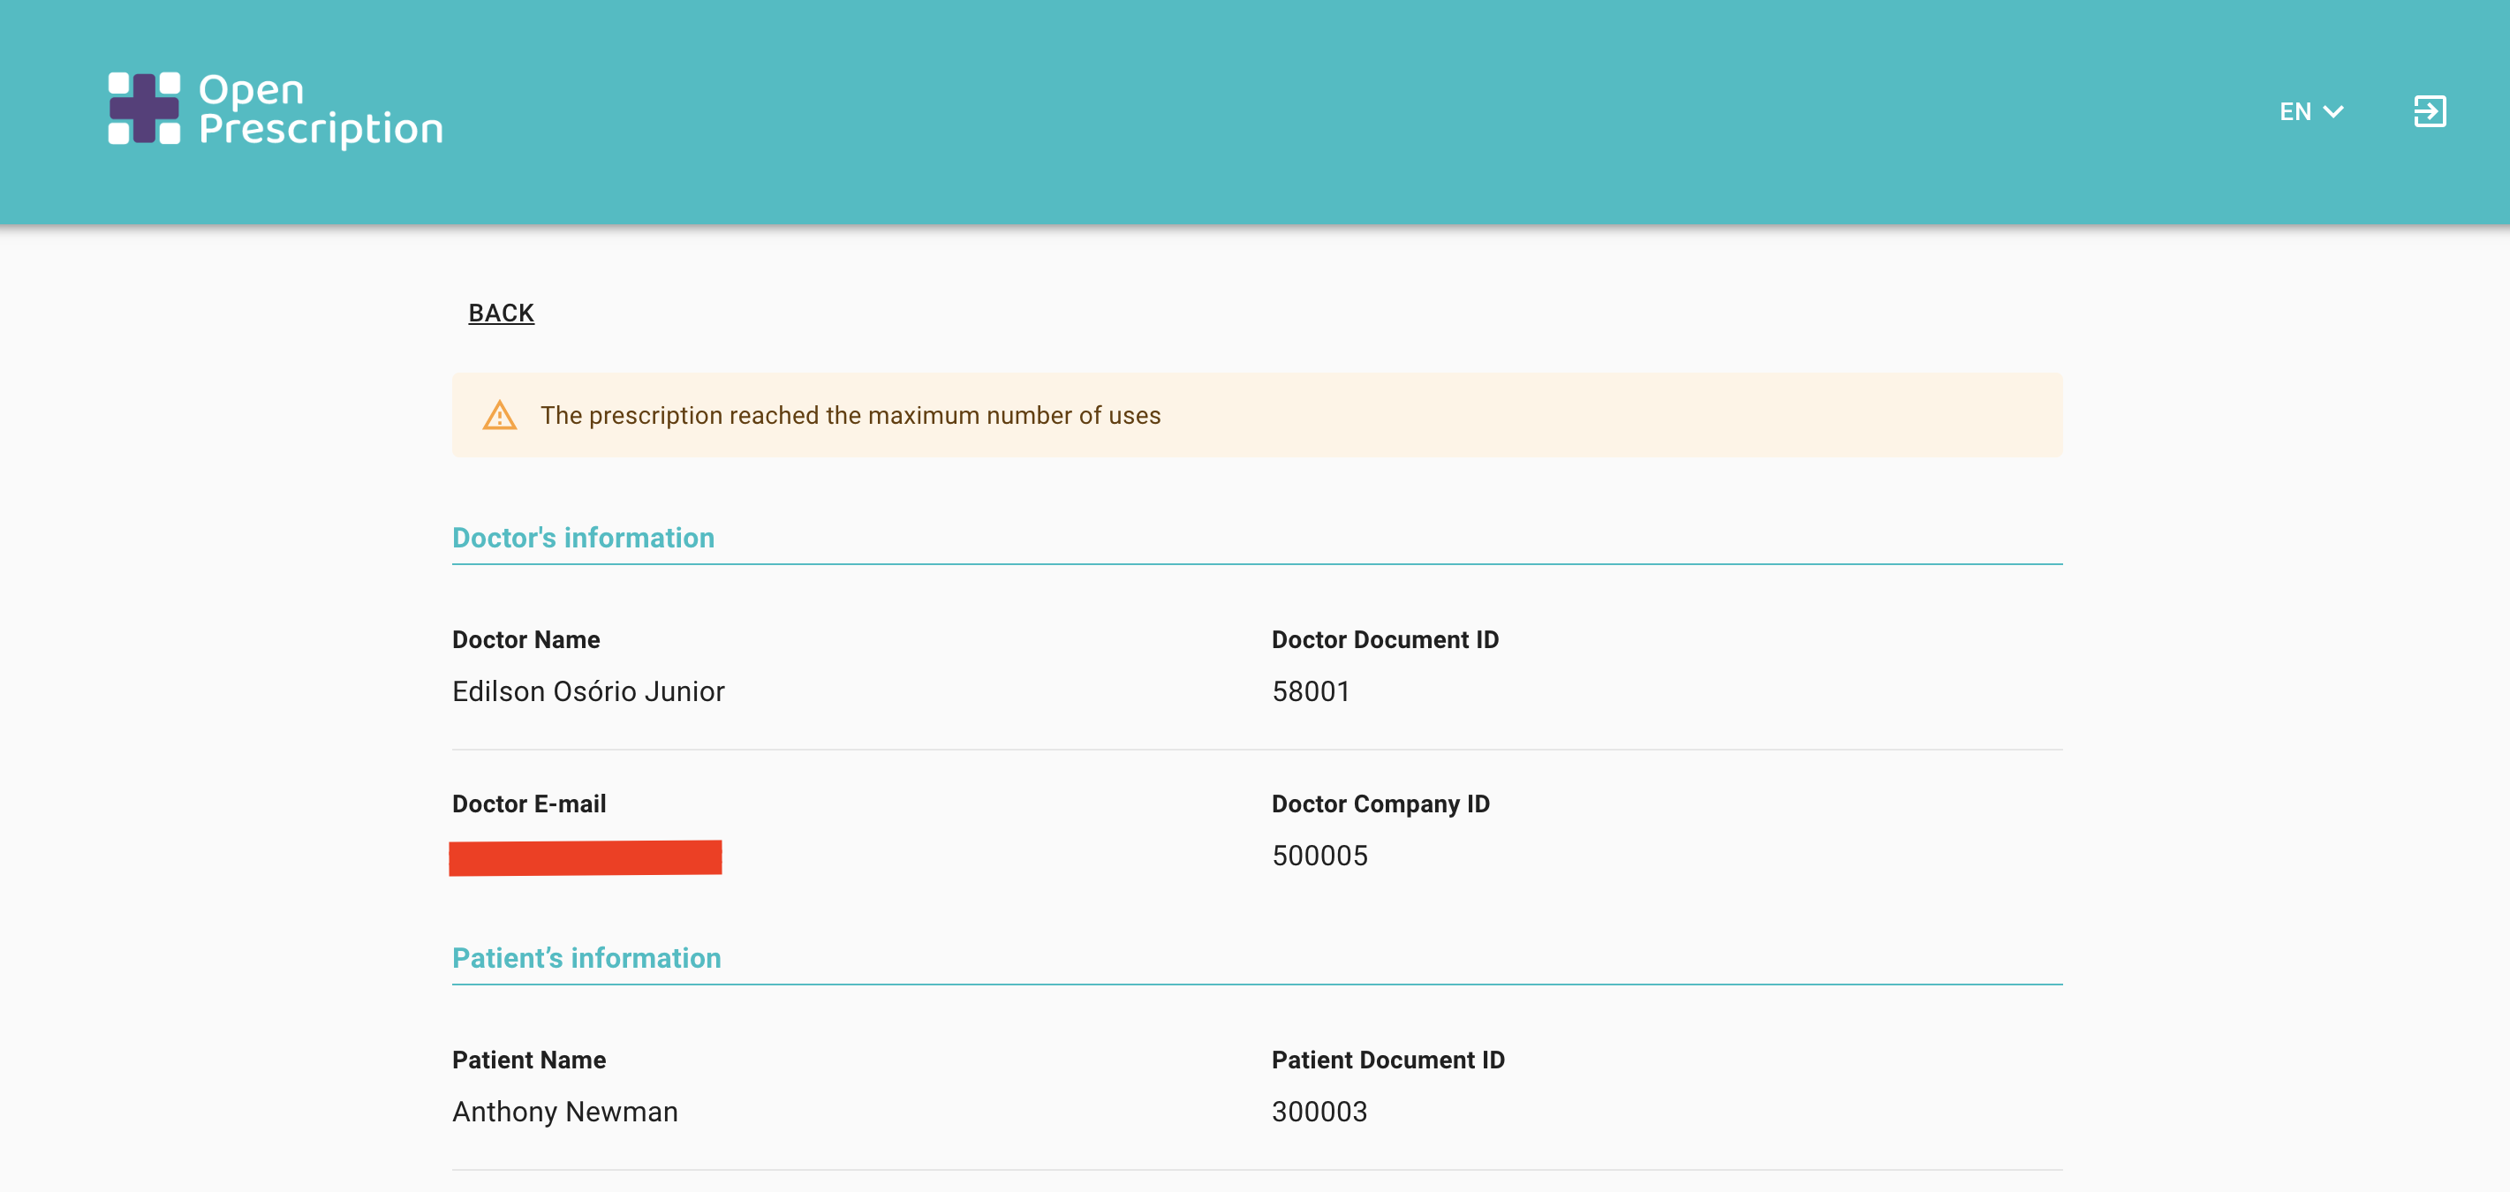Click the Doctor Name field label
This screenshot has height=1192, width=2510.
pos(525,640)
